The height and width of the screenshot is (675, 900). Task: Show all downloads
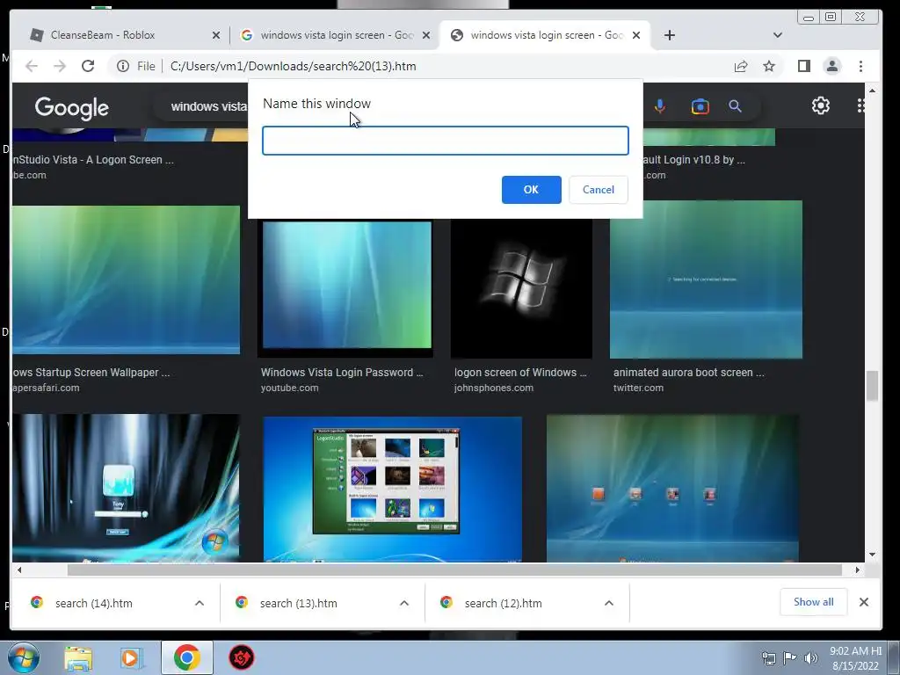(813, 602)
